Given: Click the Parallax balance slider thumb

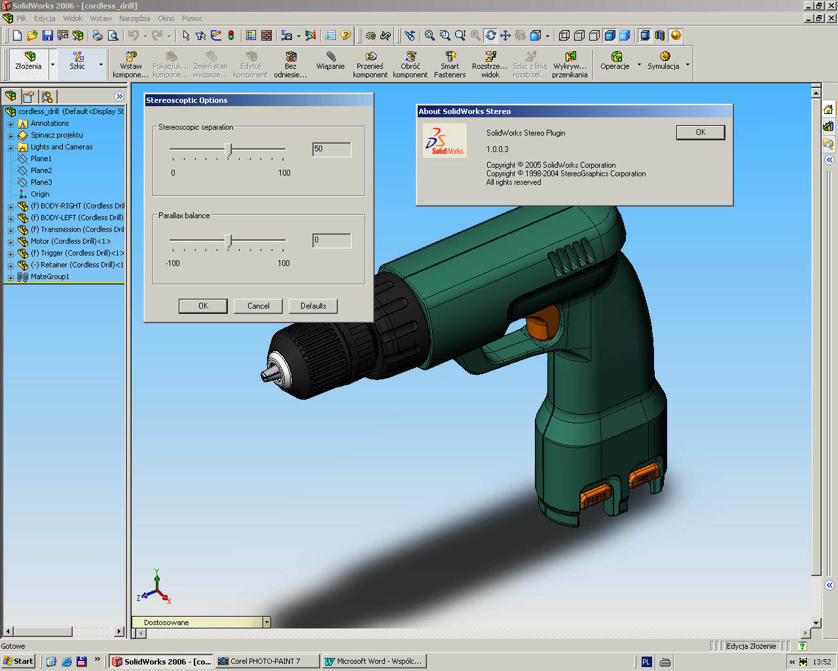Looking at the screenshot, I should pyautogui.click(x=228, y=241).
